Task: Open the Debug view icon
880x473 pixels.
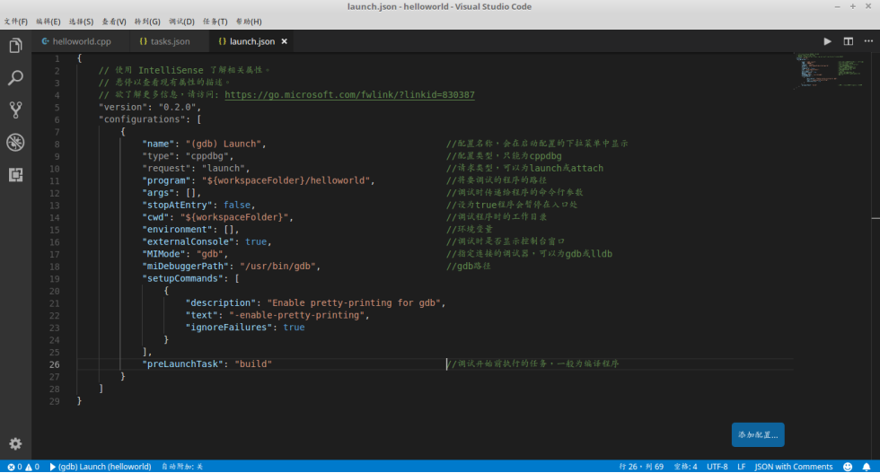Action: [x=16, y=143]
